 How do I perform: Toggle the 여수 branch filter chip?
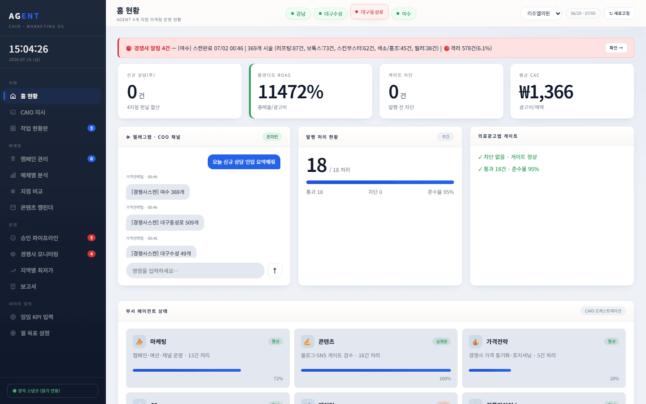[404, 13]
